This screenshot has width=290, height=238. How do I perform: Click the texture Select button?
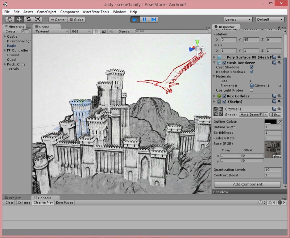[276, 156]
